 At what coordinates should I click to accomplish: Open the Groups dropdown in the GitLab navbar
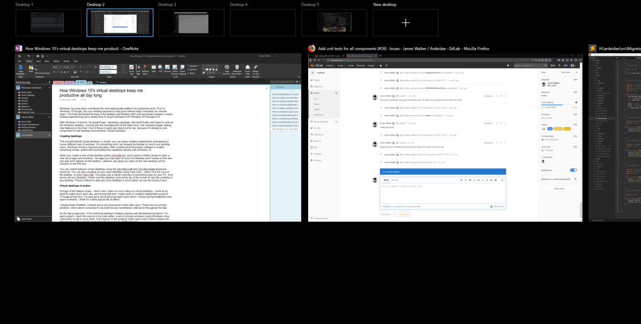pos(341,65)
